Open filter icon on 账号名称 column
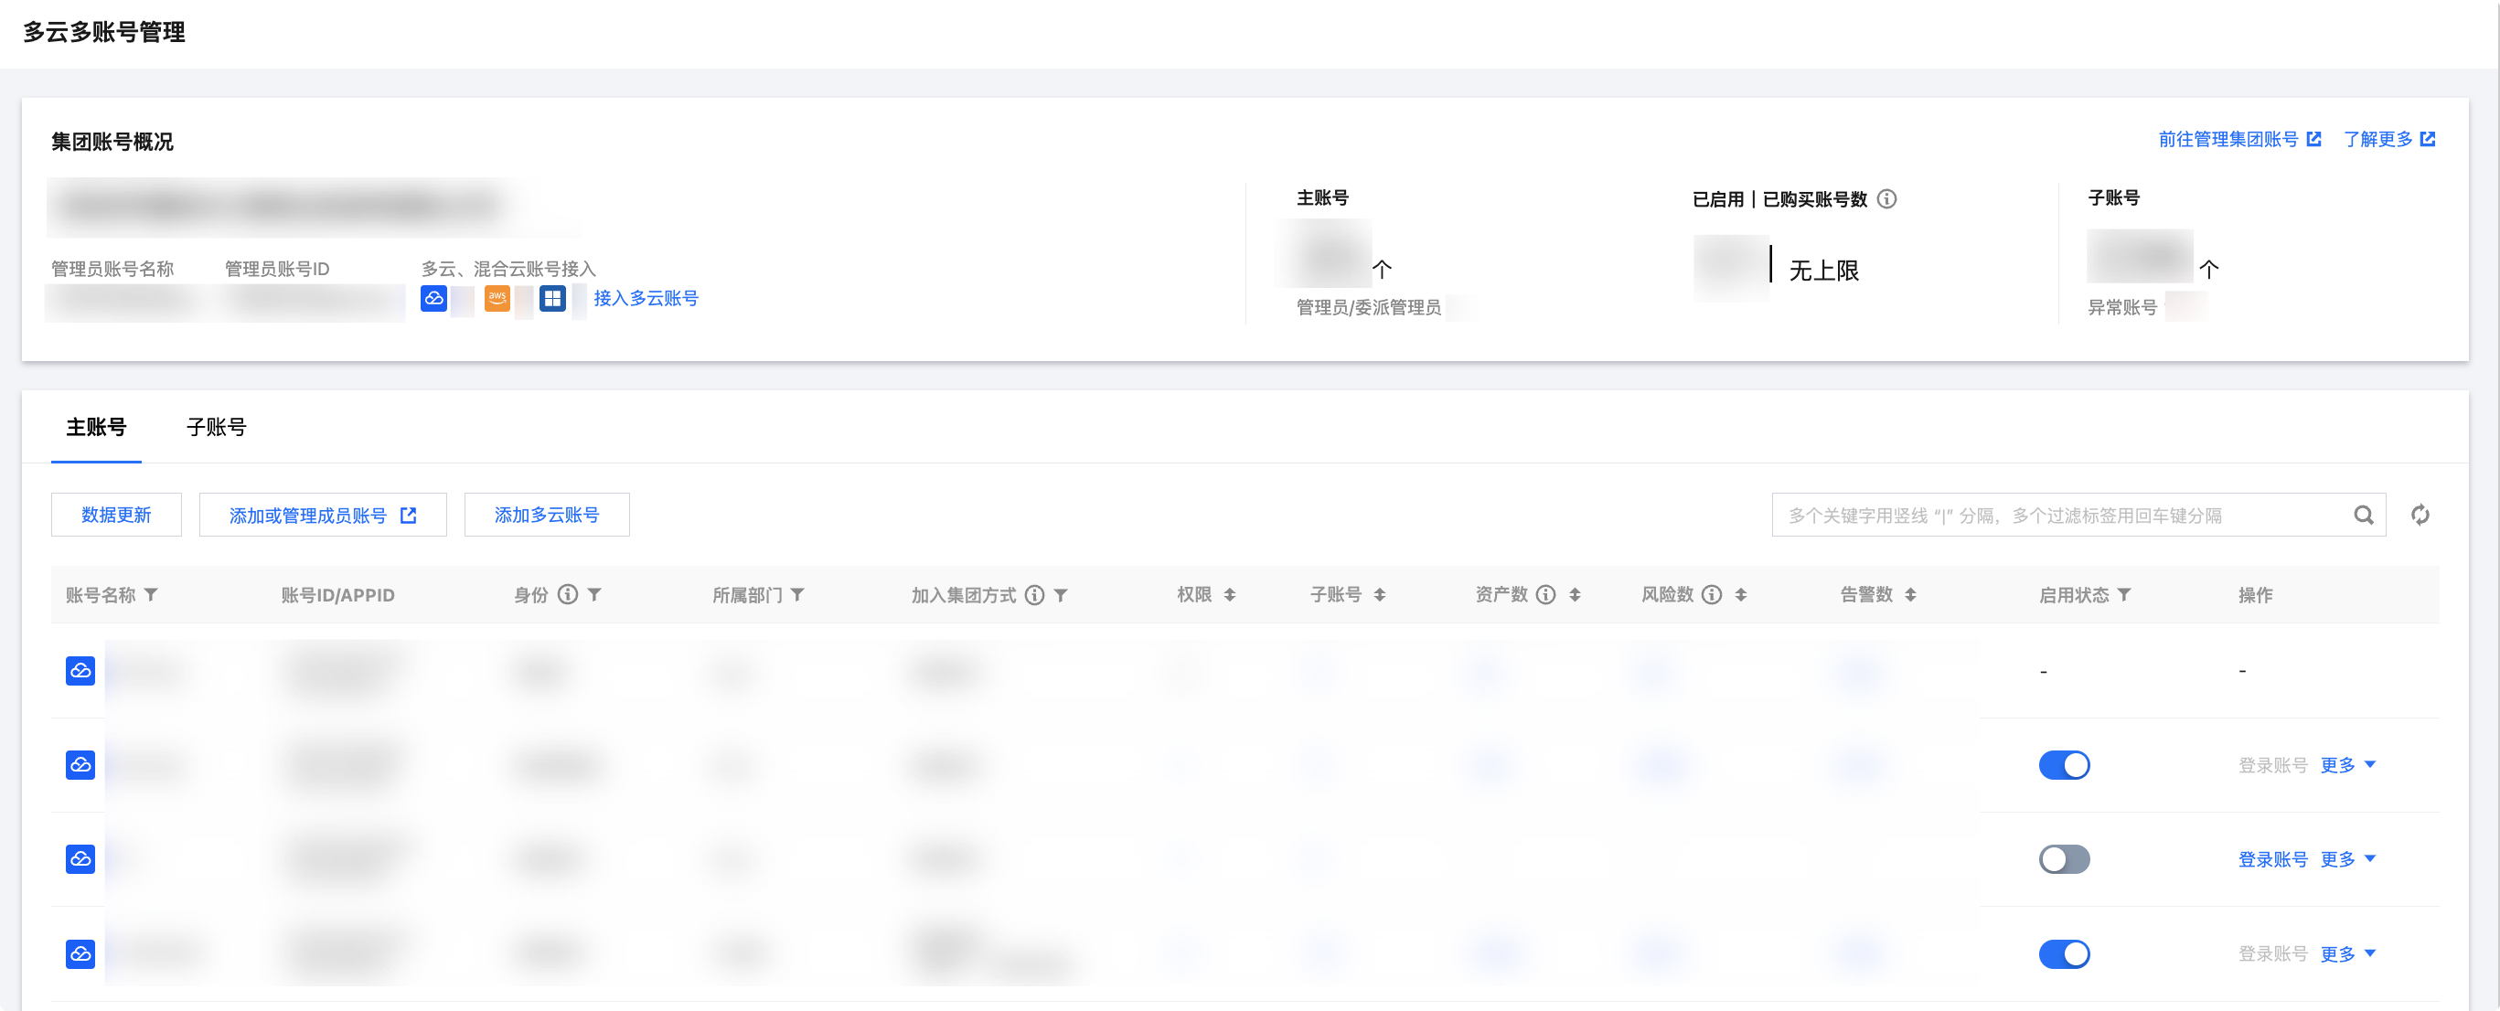 [x=152, y=595]
